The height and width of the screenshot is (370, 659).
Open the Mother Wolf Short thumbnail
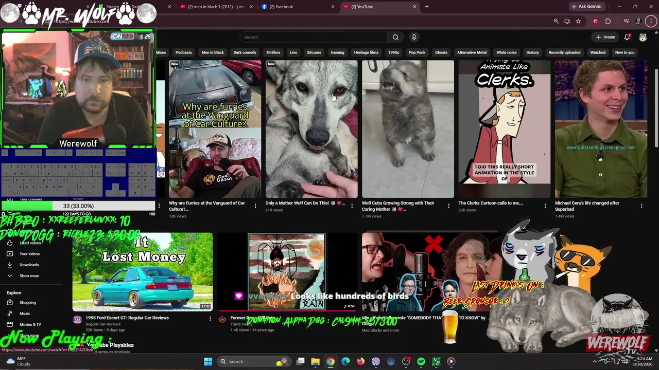coord(311,129)
